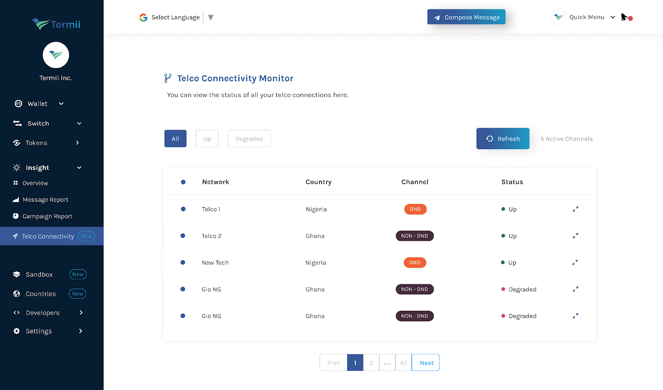This screenshot has width=663, height=390.
Task: Go to page 43
Action: click(404, 363)
